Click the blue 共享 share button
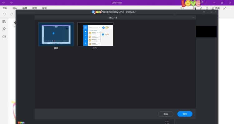 point(185,114)
